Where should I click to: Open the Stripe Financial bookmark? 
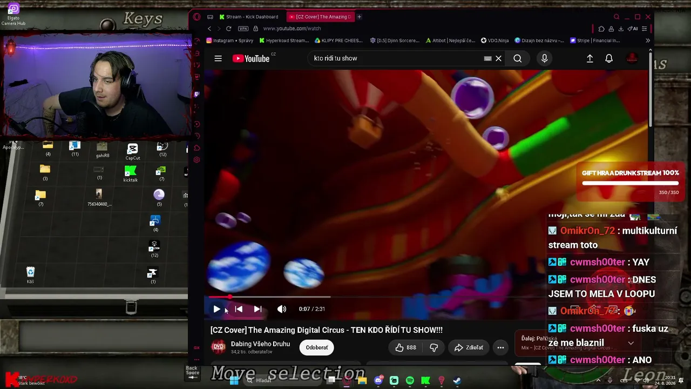click(595, 41)
